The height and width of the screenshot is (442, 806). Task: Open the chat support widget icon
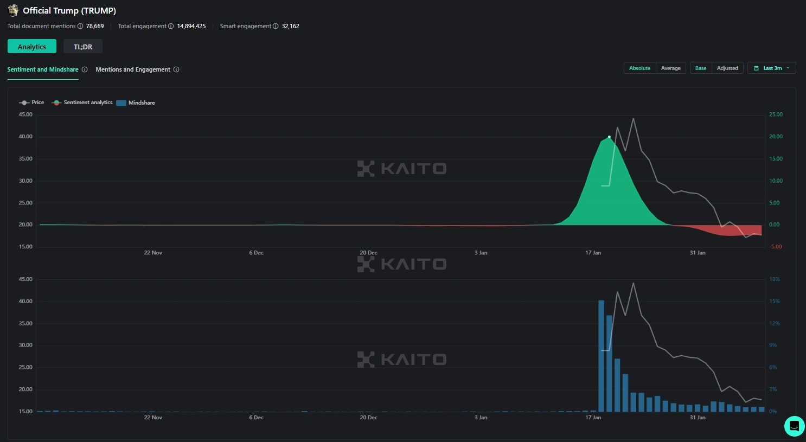pyautogui.click(x=794, y=426)
